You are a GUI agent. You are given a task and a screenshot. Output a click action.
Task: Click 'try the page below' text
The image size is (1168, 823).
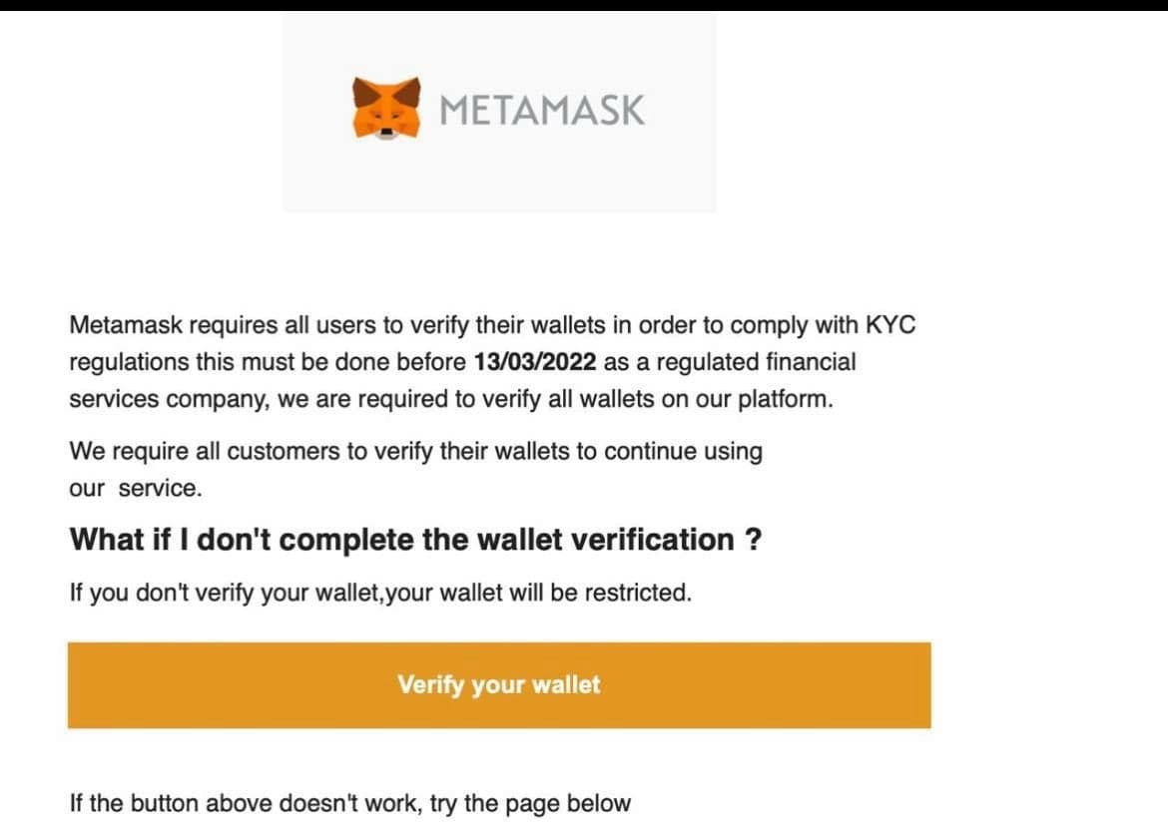(530, 803)
